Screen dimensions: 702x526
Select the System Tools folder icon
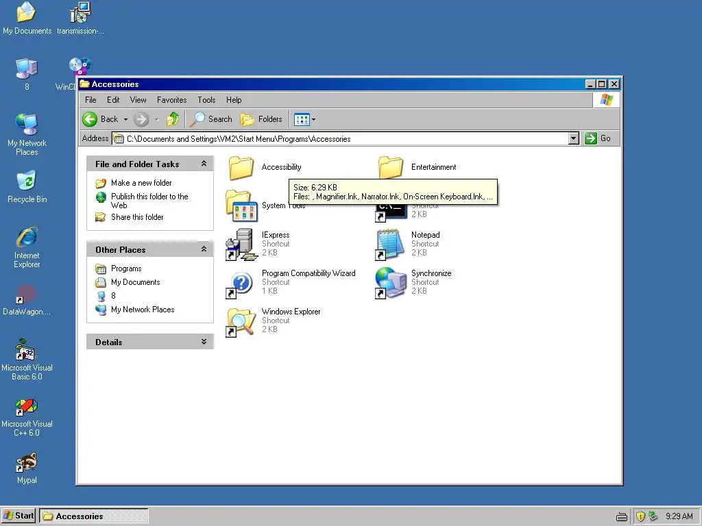pos(241,205)
